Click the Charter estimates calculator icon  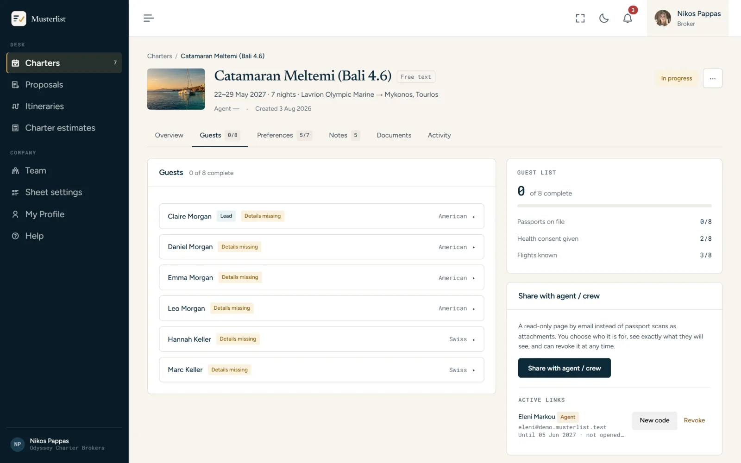[15, 128]
